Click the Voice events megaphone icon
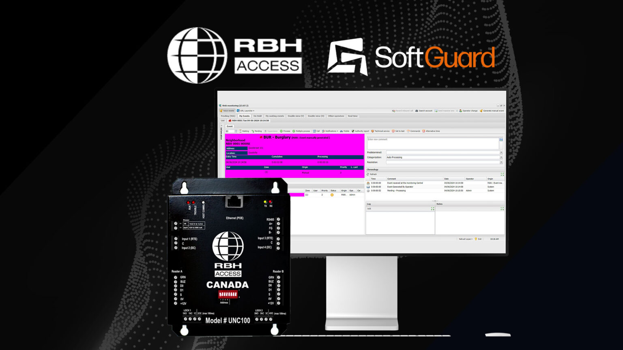The image size is (623, 350). [221, 111]
